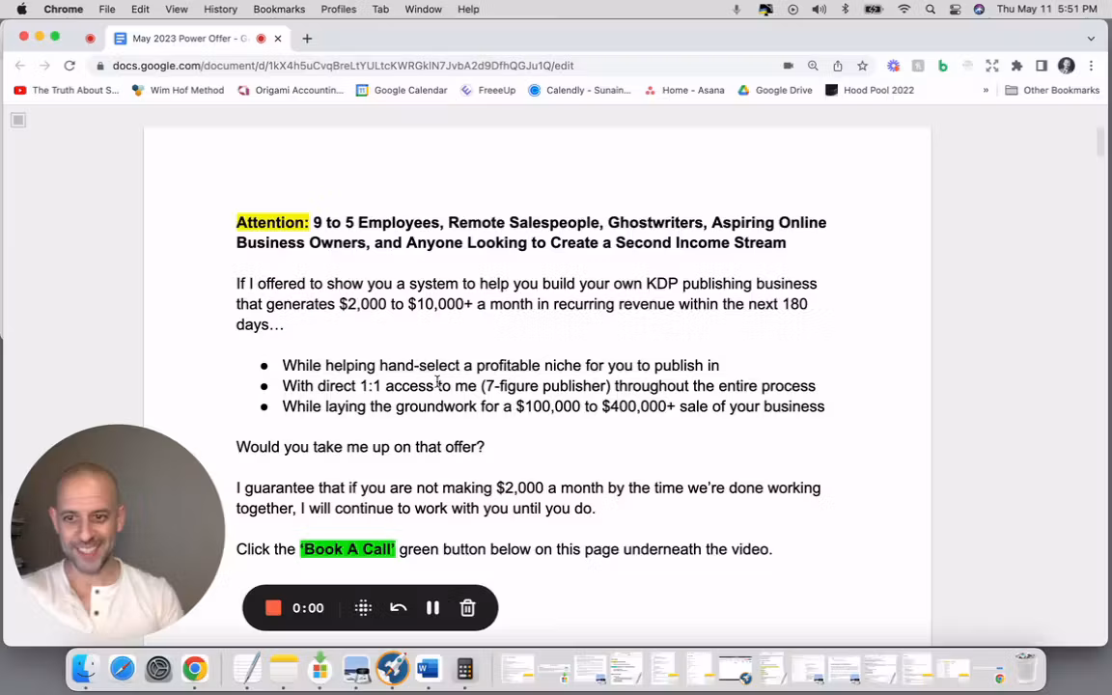Screen dimensions: 1112x695
Task: Bookmark this page using the star icon
Action: (x=863, y=66)
